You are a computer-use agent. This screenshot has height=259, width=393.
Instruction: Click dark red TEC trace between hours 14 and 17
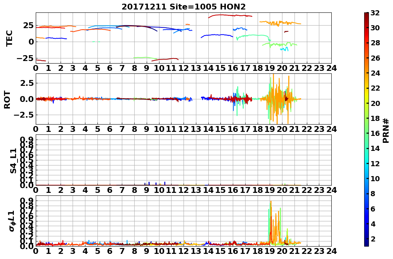pos(230,16)
